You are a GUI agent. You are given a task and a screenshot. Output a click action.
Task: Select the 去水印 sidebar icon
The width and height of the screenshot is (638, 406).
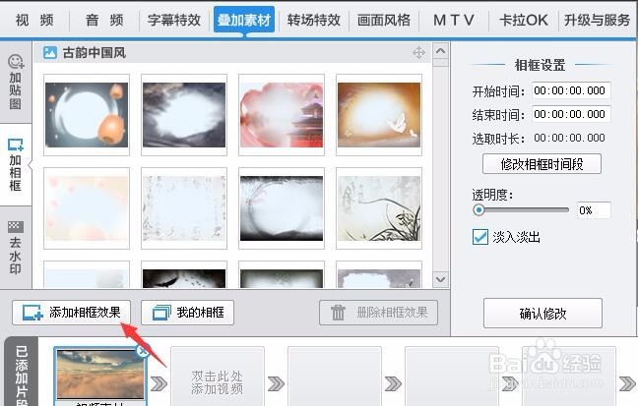tap(16, 247)
